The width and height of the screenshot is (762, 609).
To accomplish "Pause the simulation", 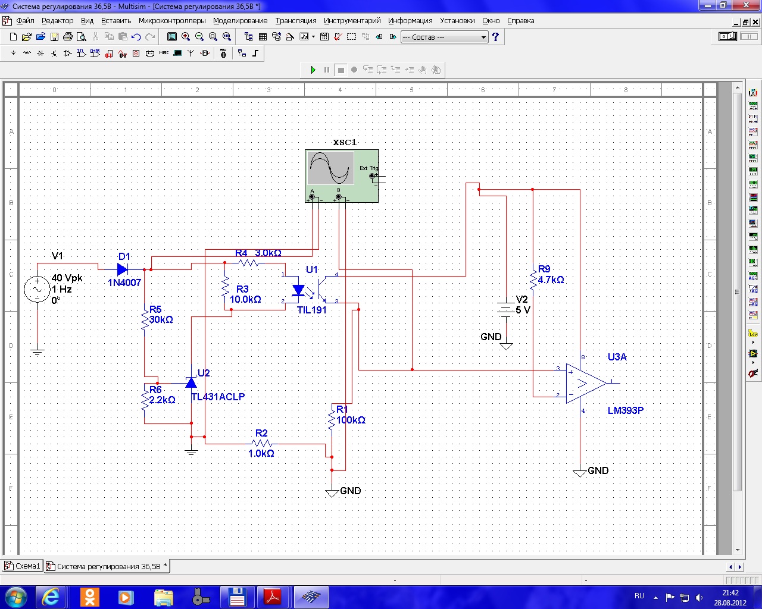I will 327,70.
